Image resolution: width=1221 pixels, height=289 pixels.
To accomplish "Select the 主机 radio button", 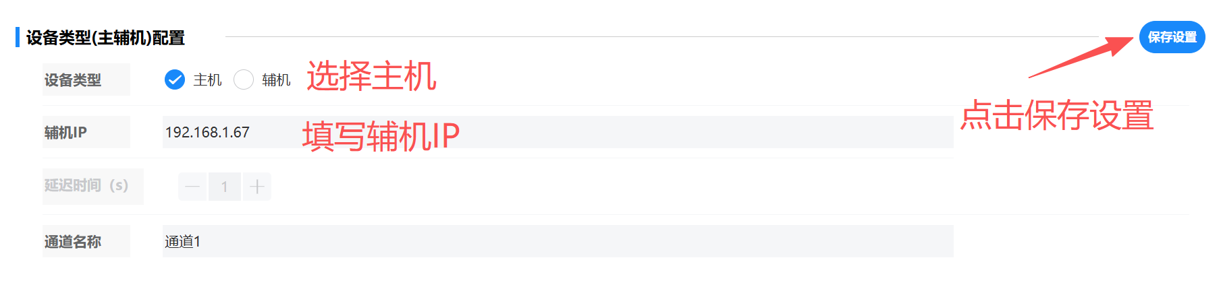I will coord(175,79).
